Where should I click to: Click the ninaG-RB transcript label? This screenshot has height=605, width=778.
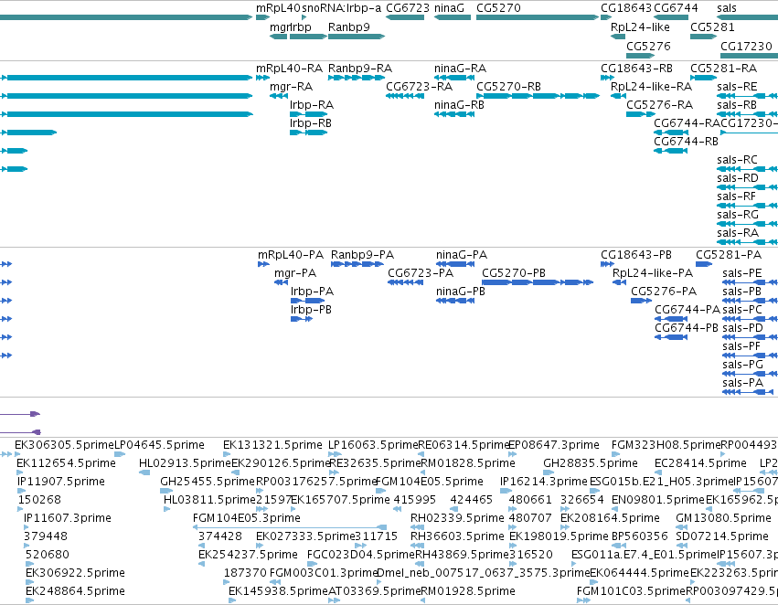coord(459,104)
